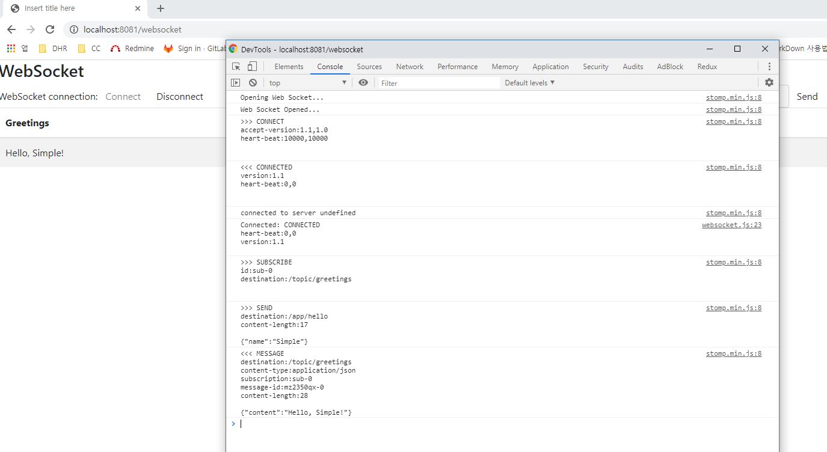827x452 pixels.
Task: Select the 'connected to server undefined' log line
Action: click(x=298, y=213)
